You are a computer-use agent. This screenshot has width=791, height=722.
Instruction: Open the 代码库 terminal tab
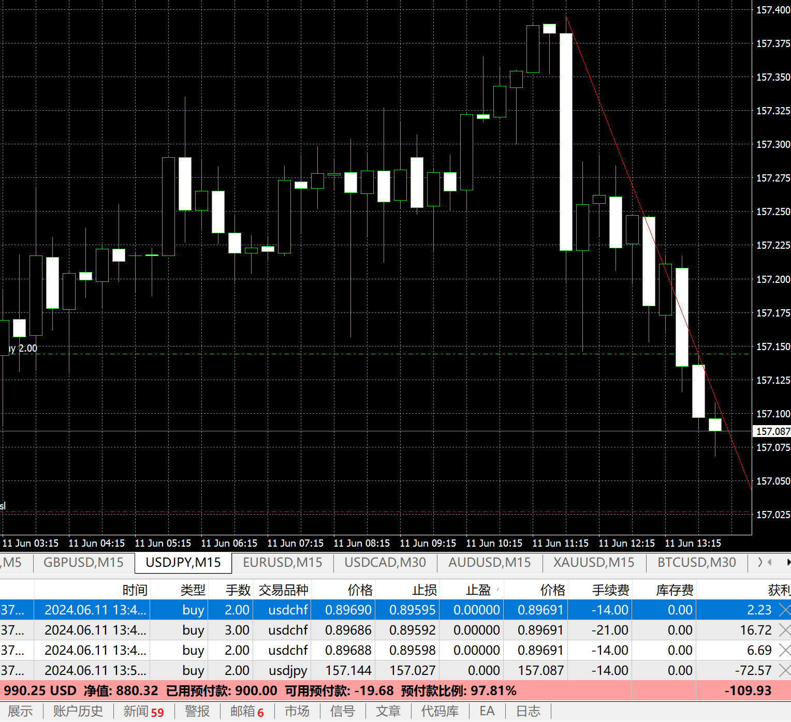pos(440,711)
